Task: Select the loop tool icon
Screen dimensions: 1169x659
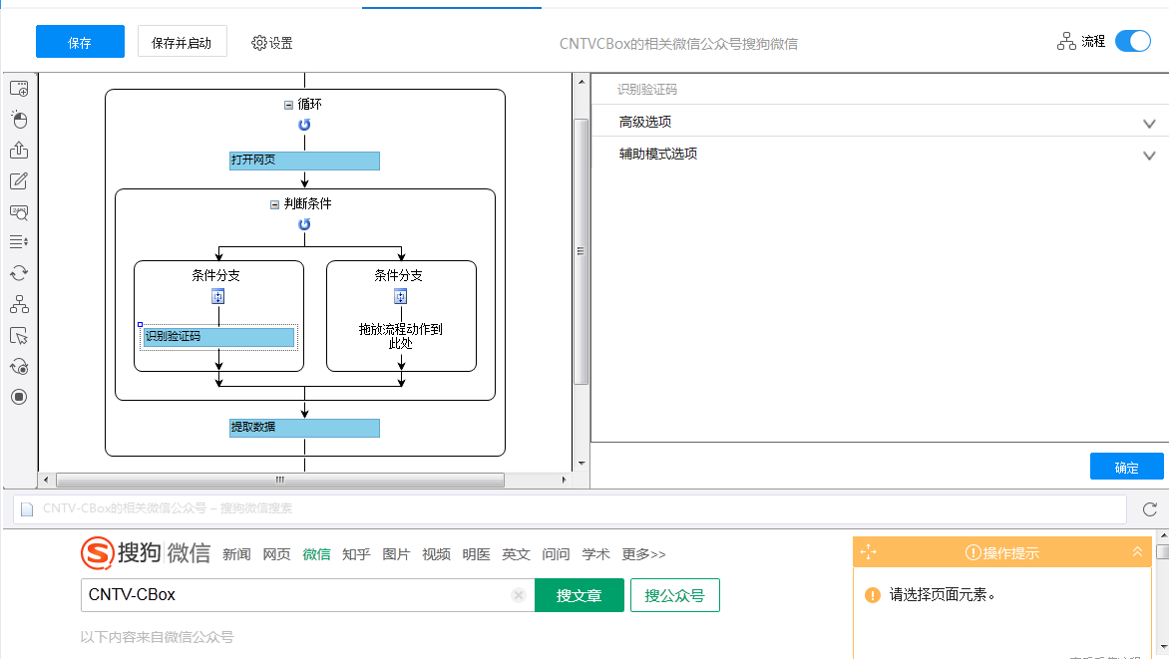Action: tap(19, 273)
